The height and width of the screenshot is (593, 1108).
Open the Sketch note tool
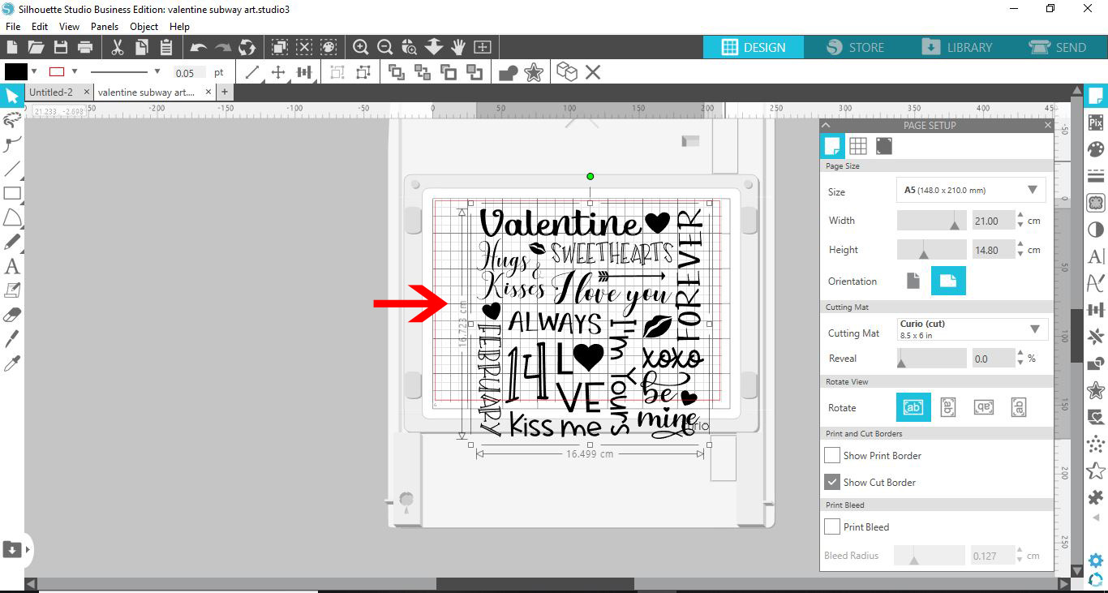(x=12, y=290)
